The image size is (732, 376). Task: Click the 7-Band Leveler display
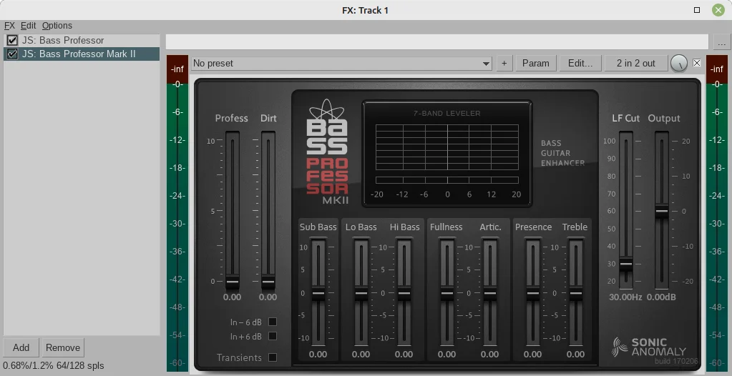(x=447, y=154)
